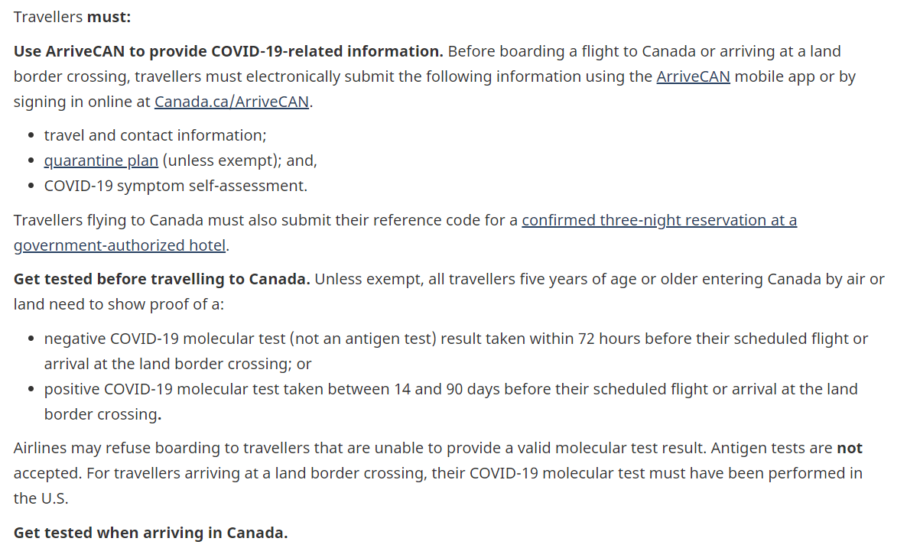The image size is (907, 548).
Task: Open the confirmed three-night reservation link
Action: point(658,220)
